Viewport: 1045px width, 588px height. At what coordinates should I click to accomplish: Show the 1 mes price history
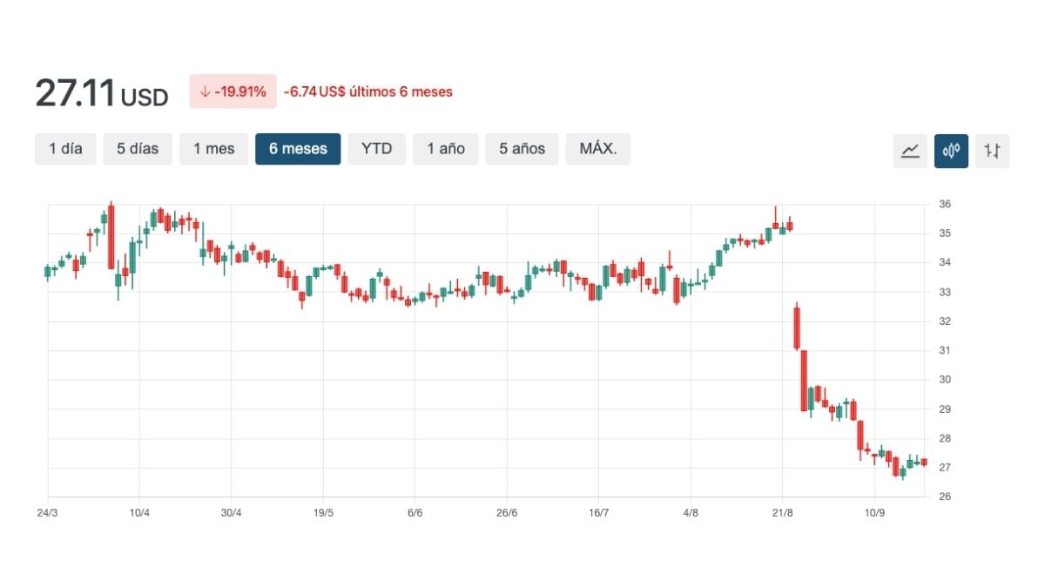pyautogui.click(x=213, y=149)
